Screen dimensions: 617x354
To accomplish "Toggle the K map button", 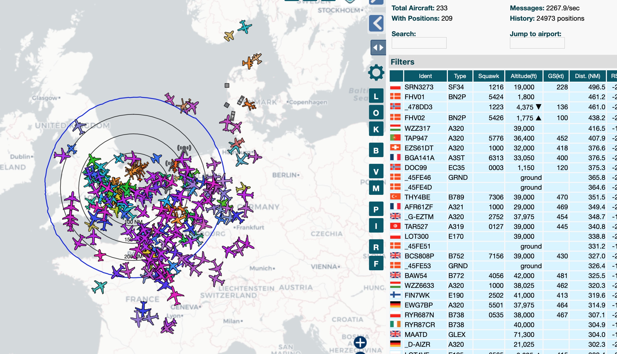I will pyautogui.click(x=376, y=129).
